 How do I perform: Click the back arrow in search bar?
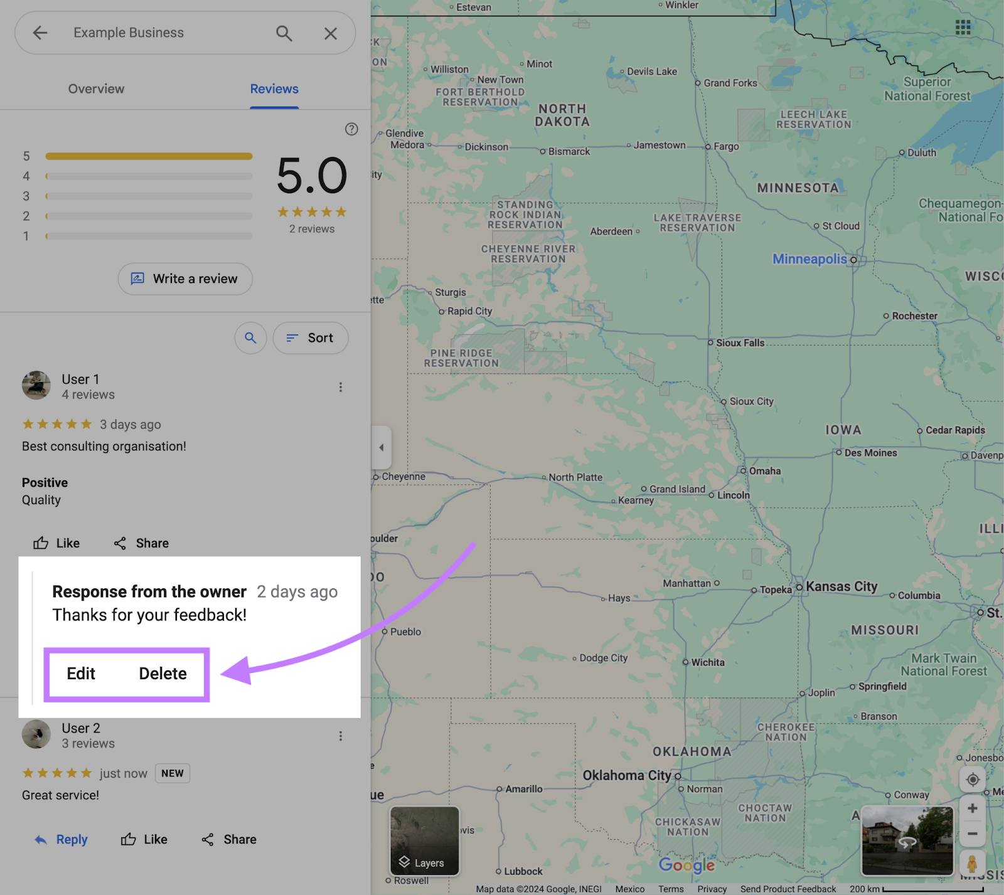40,33
